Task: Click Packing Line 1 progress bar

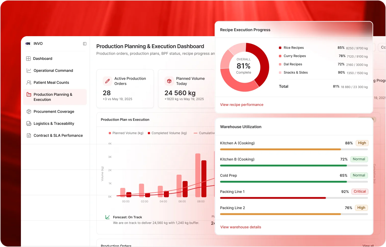Action: click(294, 198)
